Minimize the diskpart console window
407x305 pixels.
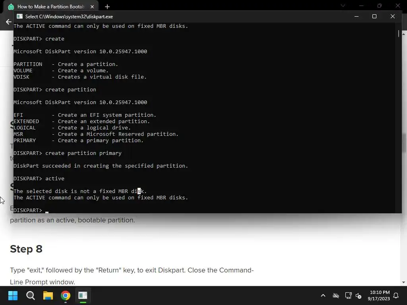357,16
